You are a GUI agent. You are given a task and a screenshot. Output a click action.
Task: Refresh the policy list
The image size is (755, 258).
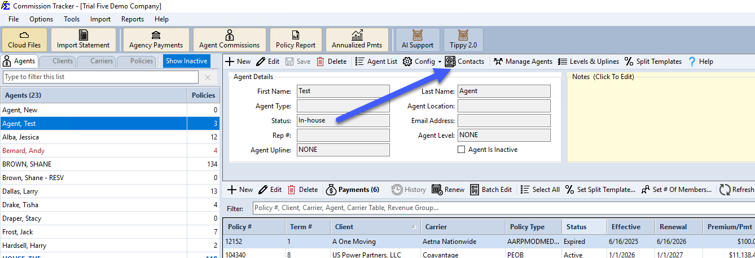click(x=737, y=190)
